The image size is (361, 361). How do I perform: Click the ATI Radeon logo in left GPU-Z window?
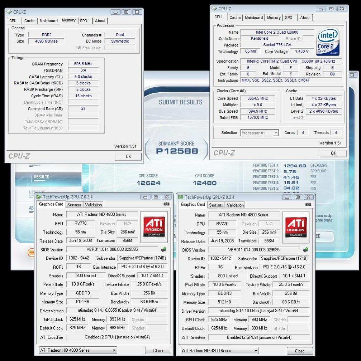pos(154,227)
